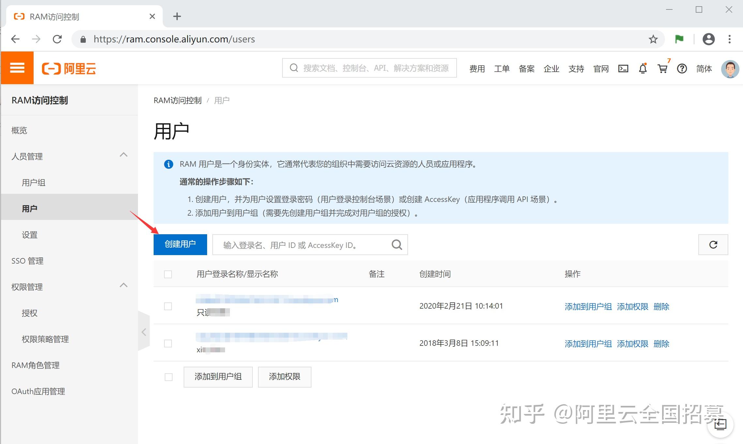
Task: Toggle the select-all checkbox in table header
Action: [x=168, y=274]
